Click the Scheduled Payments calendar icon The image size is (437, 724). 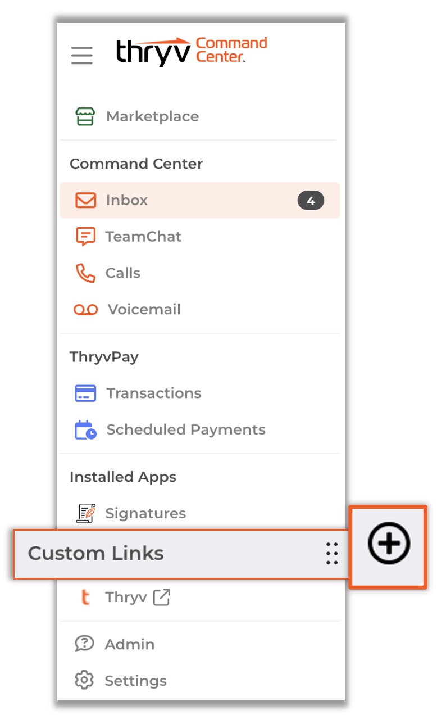85,430
